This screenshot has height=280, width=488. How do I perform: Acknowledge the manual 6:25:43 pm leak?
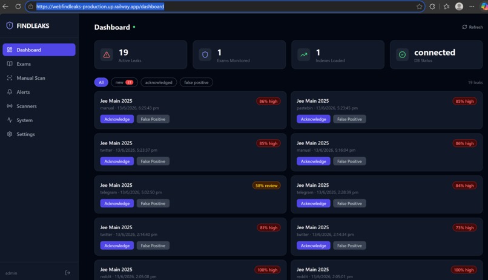coord(117,119)
